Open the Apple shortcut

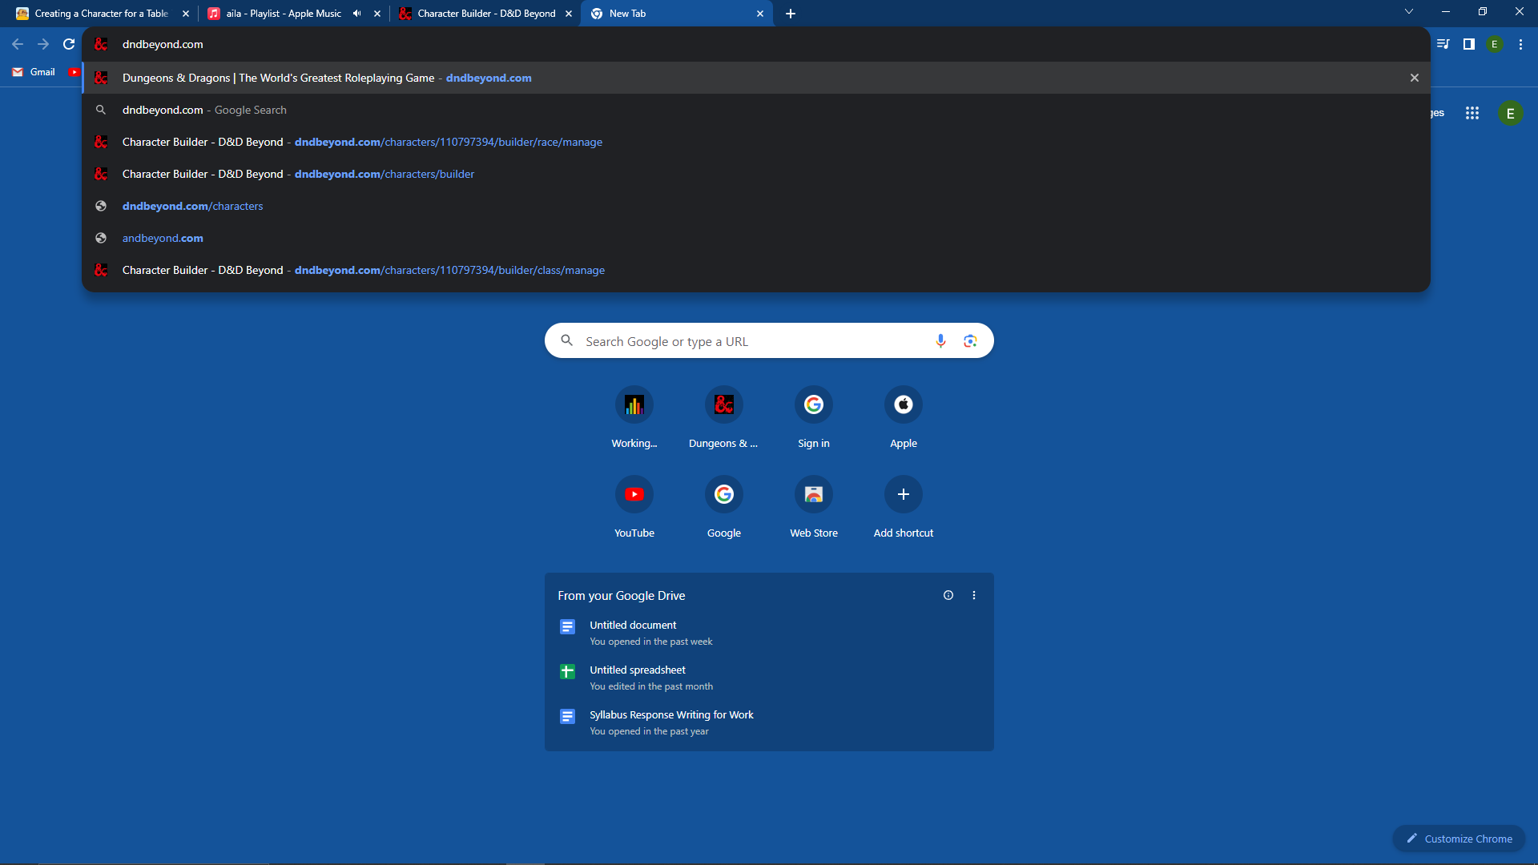(903, 404)
